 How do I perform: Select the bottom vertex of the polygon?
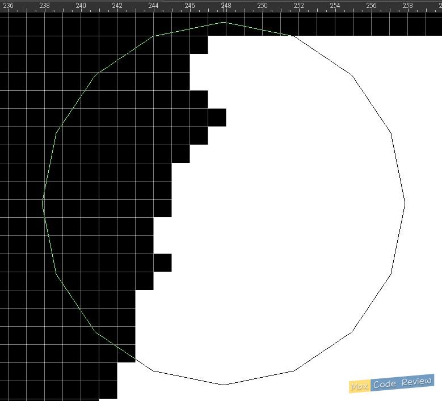[x=224, y=385]
